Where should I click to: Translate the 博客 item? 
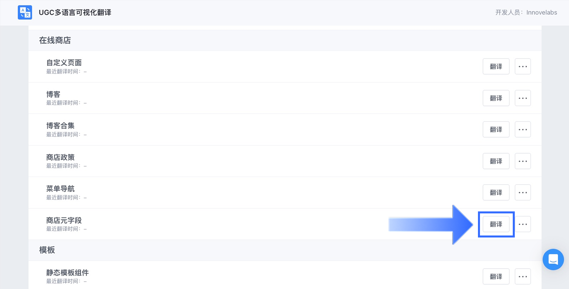click(496, 98)
